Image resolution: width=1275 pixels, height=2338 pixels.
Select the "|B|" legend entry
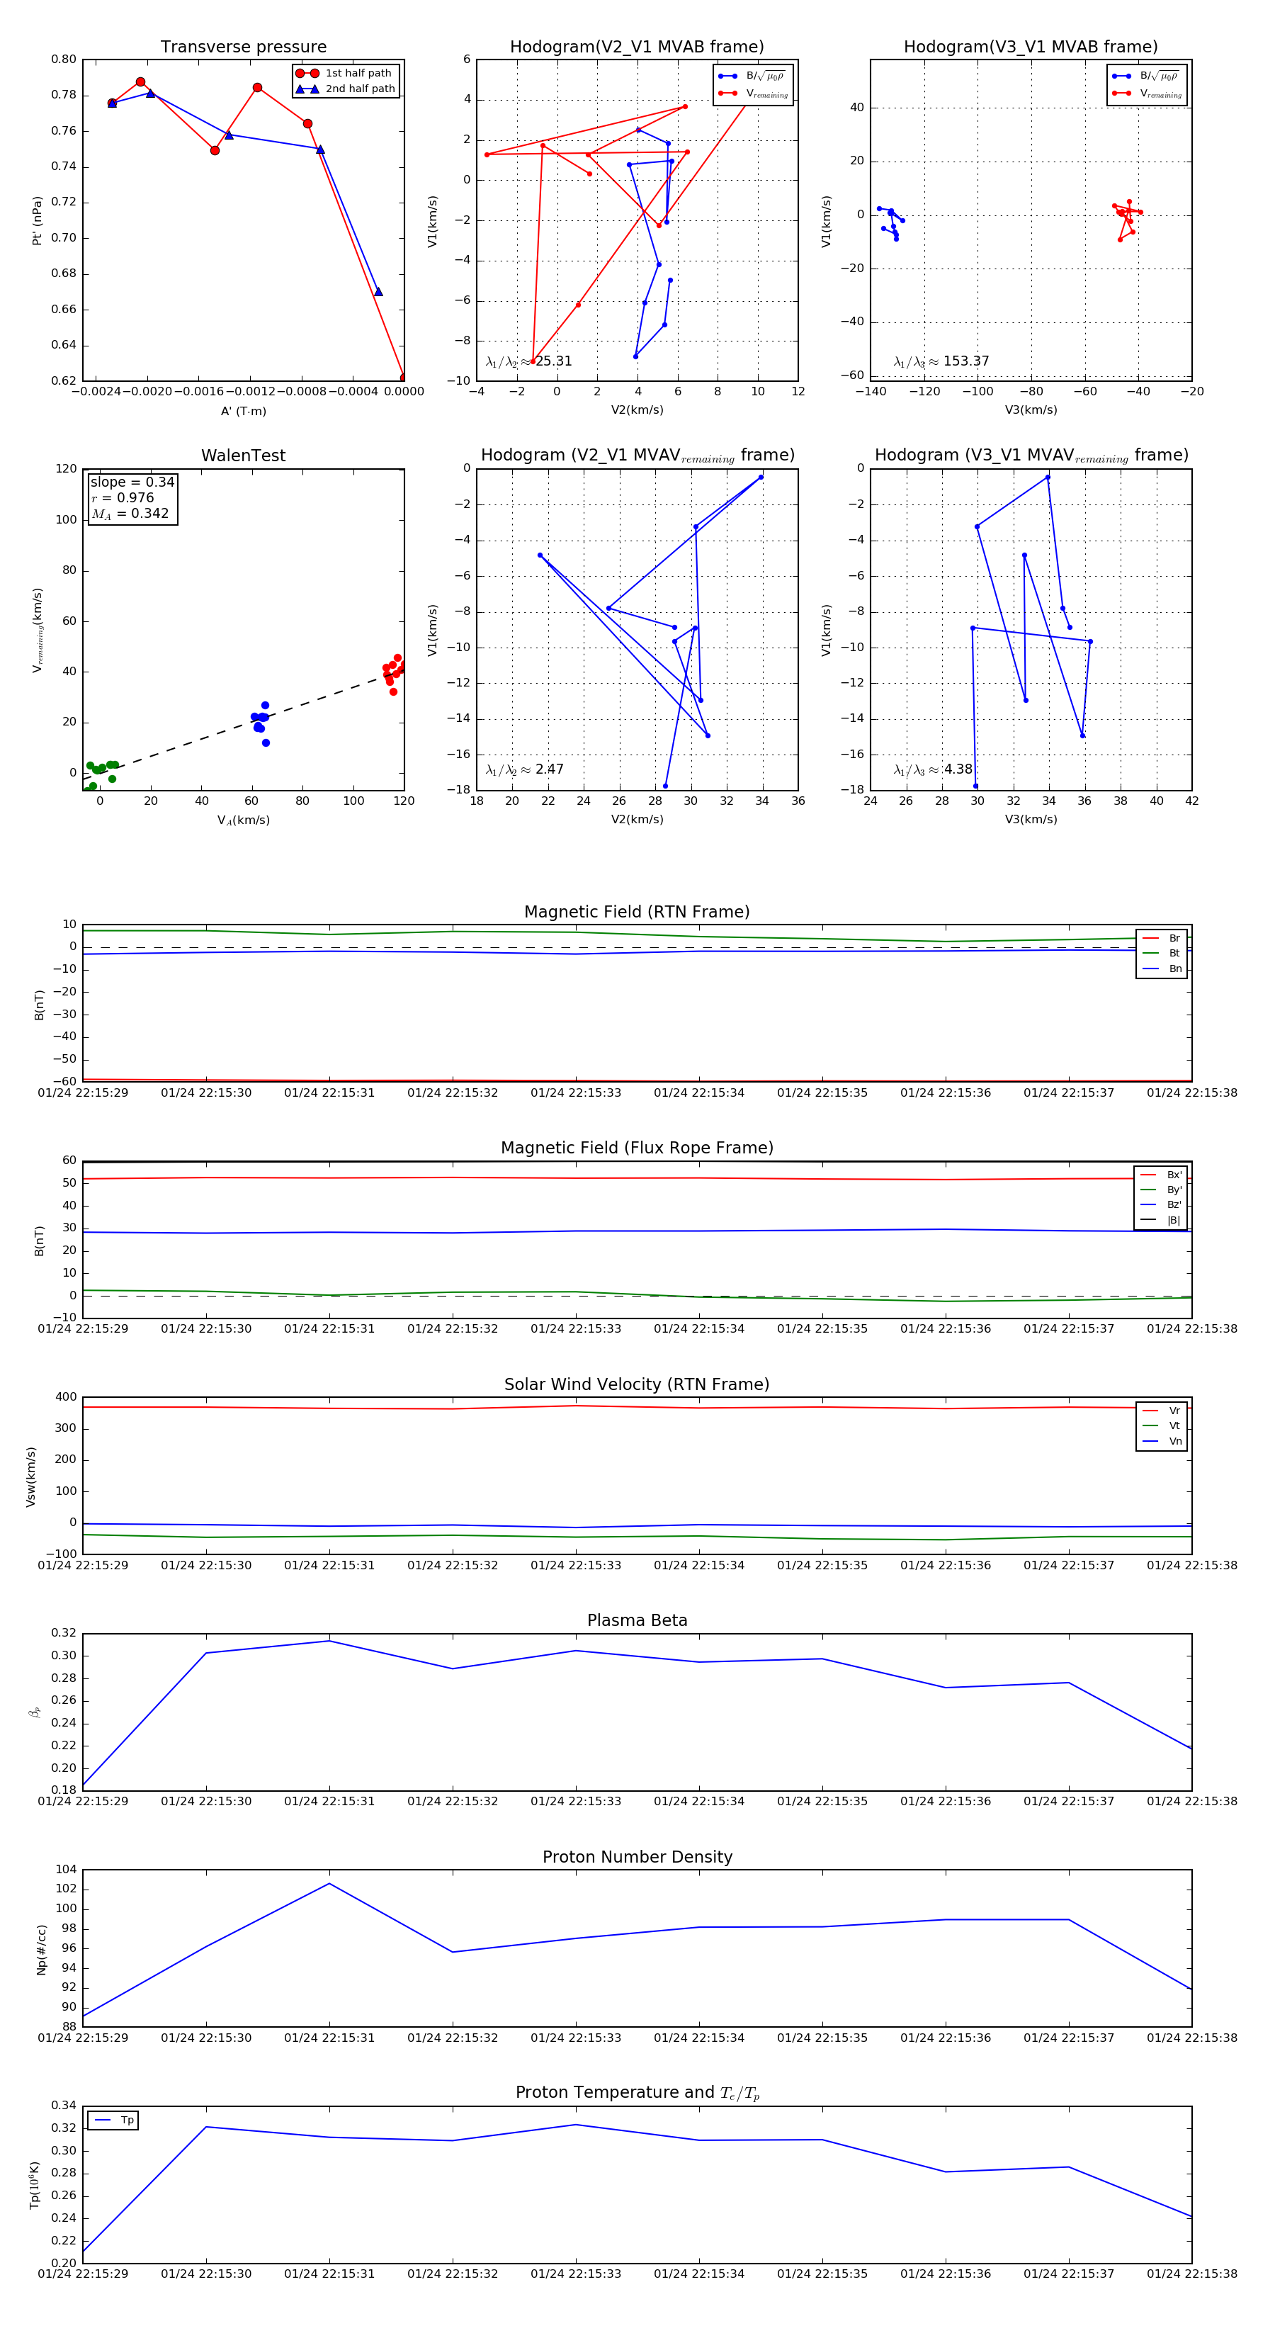pos(1161,1220)
